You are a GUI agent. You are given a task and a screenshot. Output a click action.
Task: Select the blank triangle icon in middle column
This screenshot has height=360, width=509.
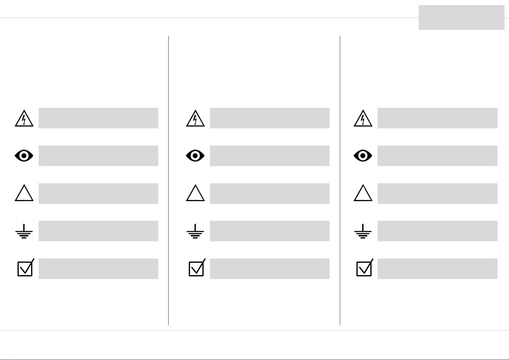pos(195,193)
